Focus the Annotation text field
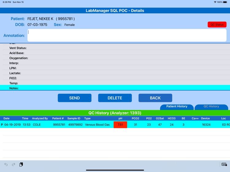 coord(127,35)
